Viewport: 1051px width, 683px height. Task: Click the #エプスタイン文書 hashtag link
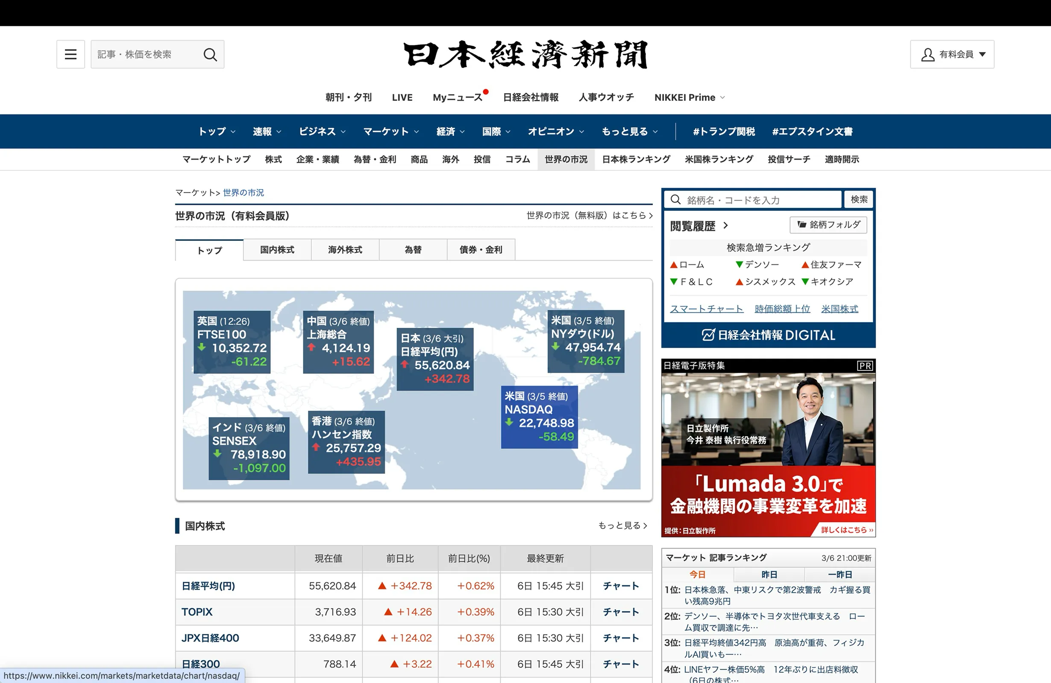pos(812,131)
